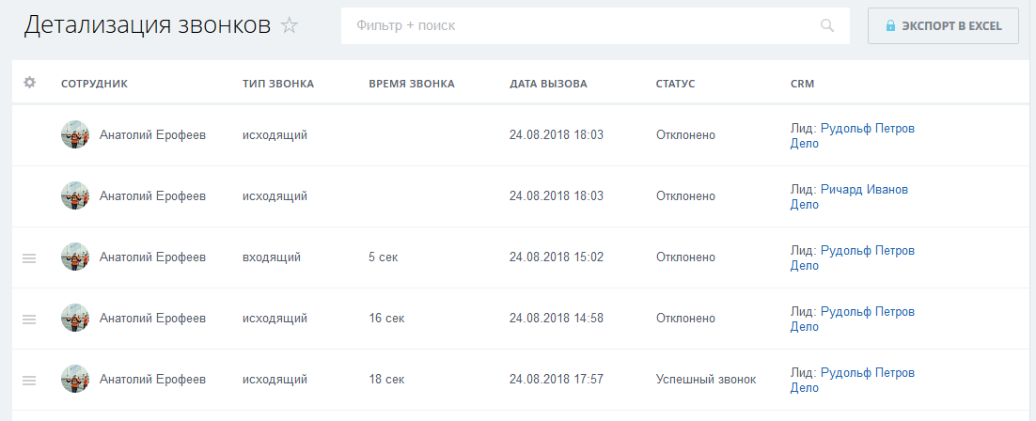Click the avatar in the входящий call row
1036x421 pixels.
coord(74,257)
